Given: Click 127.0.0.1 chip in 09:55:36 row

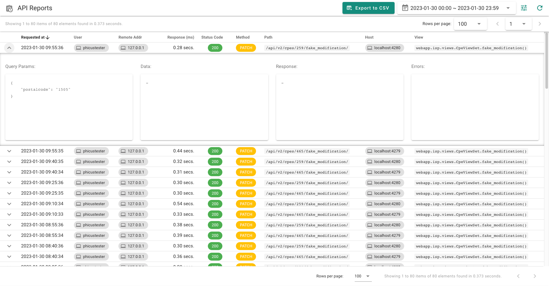Looking at the screenshot, I should point(133,48).
